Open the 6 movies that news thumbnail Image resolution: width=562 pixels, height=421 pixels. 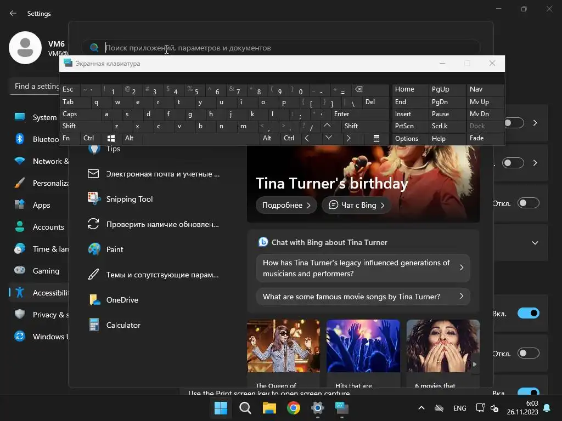[x=443, y=354]
